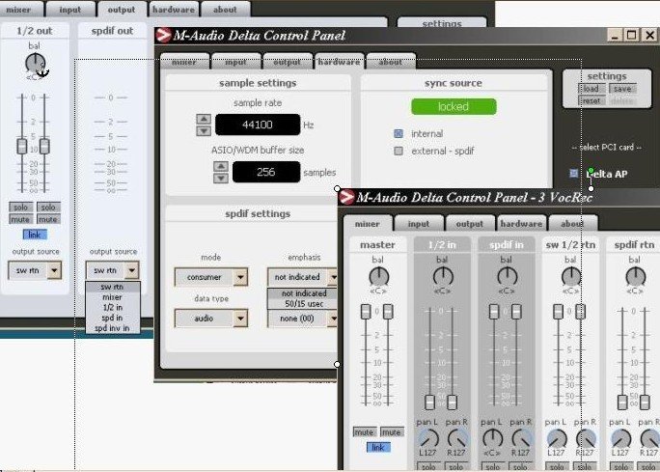Decrease sample rate with the down arrow

[204, 131]
